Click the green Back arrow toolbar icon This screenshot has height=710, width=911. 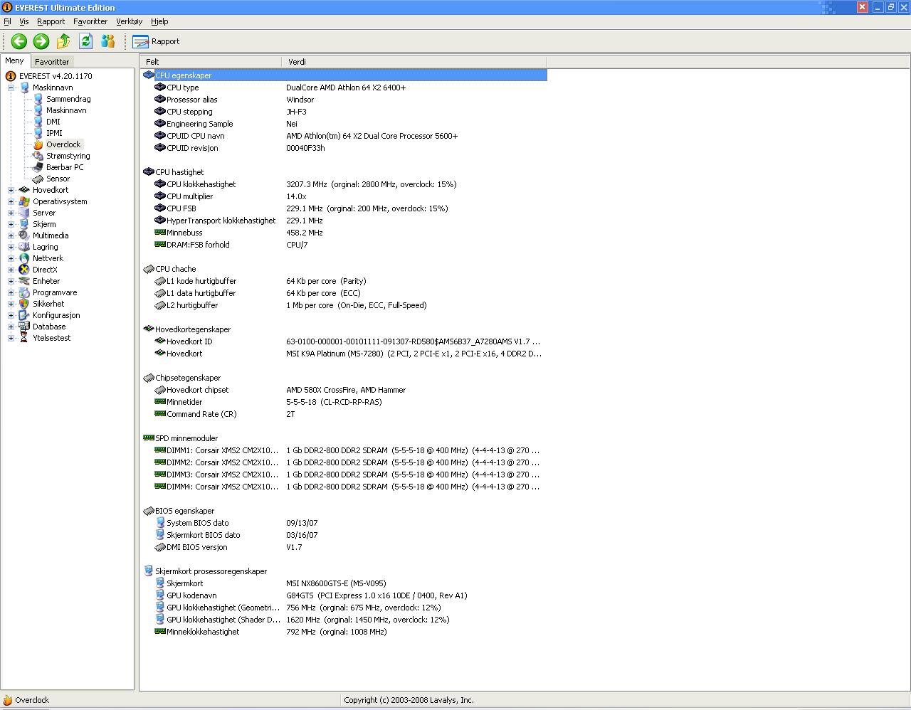coord(19,41)
